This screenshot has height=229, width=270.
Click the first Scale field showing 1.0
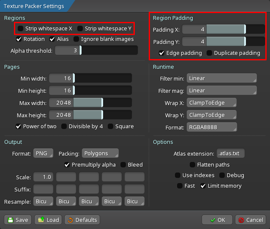pyautogui.click(x=44, y=177)
